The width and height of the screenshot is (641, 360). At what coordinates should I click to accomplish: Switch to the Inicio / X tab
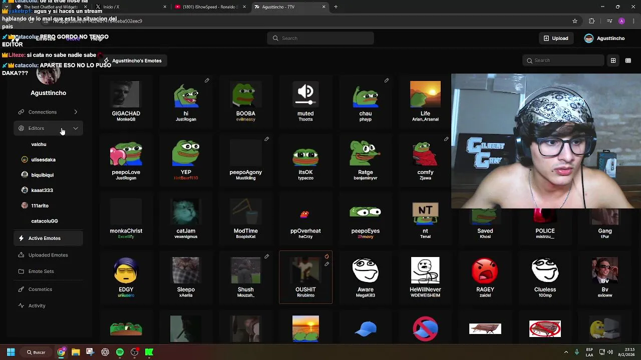click(x=131, y=7)
